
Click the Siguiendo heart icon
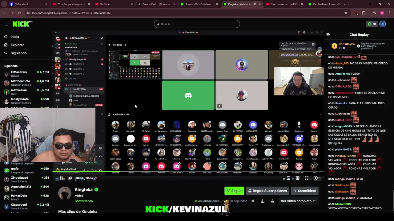tap(6, 53)
